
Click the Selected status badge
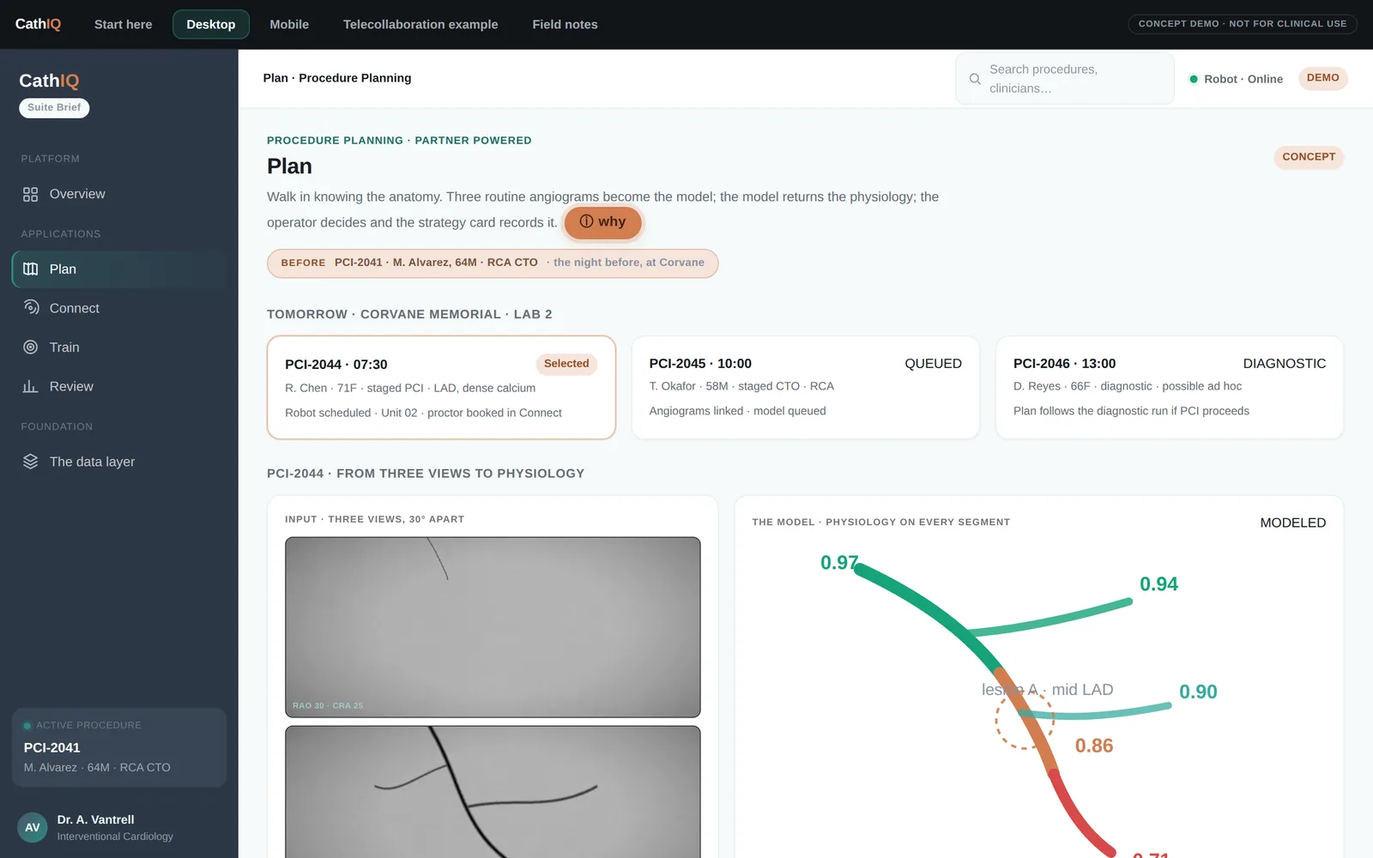pos(566,364)
